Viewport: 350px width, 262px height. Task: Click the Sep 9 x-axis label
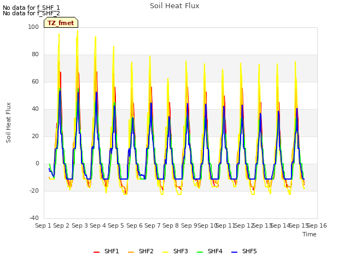[189, 225]
